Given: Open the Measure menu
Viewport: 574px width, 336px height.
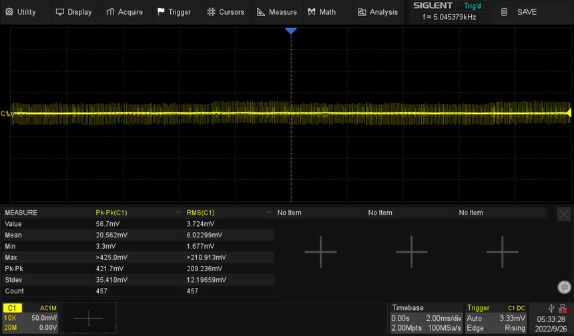Looking at the screenshot, I should (x=276, y=12).
